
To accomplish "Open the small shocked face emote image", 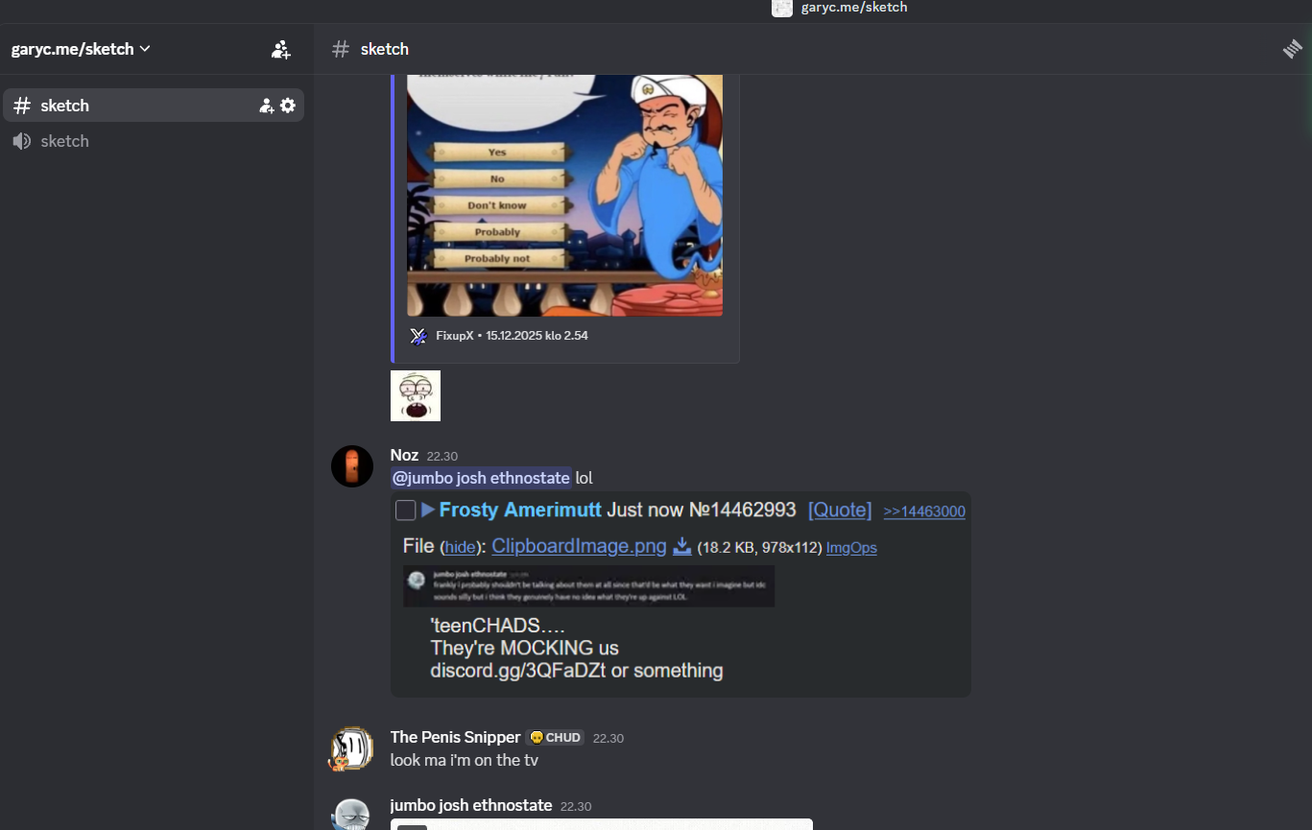I will click(416, 395).
